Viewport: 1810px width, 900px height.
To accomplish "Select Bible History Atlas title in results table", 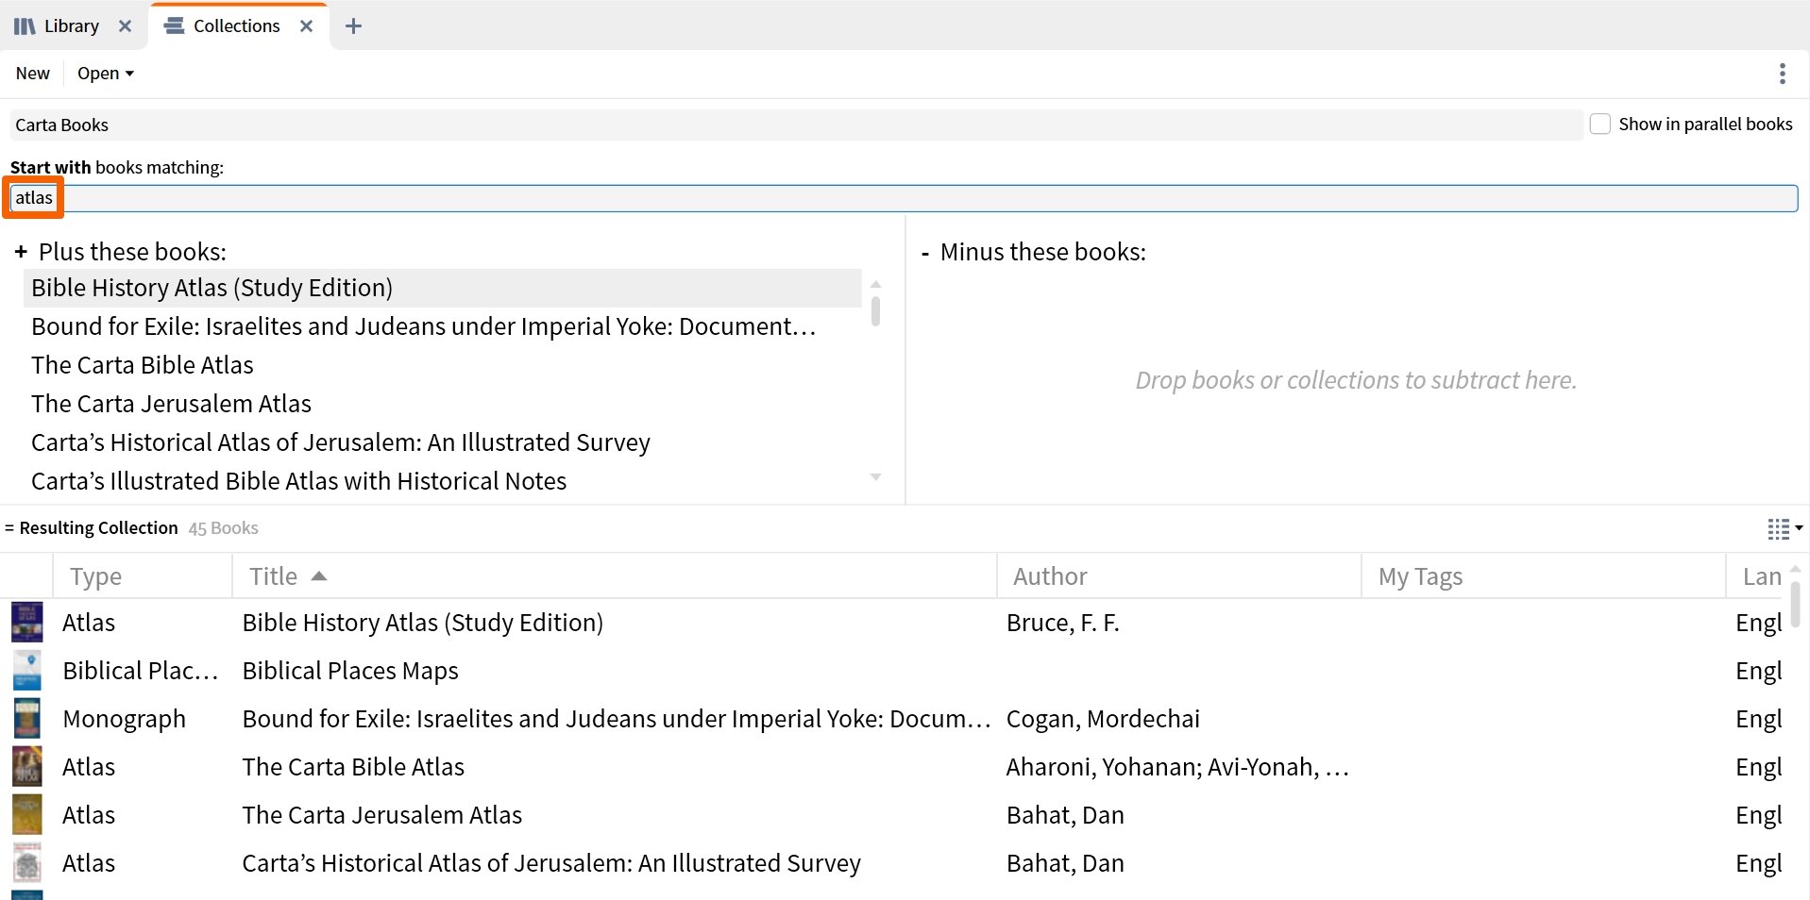I will [x=422, y=623].
